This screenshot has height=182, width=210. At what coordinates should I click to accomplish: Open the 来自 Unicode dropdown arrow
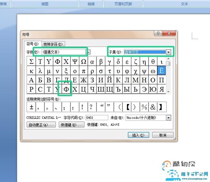pyautogui.click(x=169, y=118)
